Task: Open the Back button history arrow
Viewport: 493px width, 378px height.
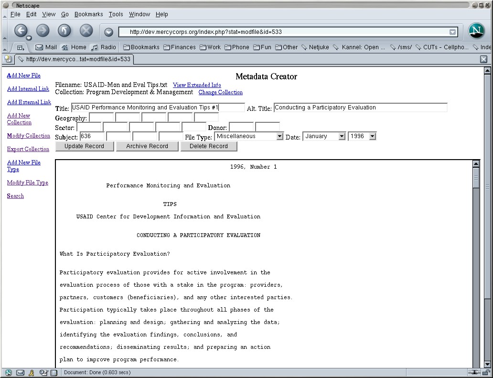Action: 29,38
